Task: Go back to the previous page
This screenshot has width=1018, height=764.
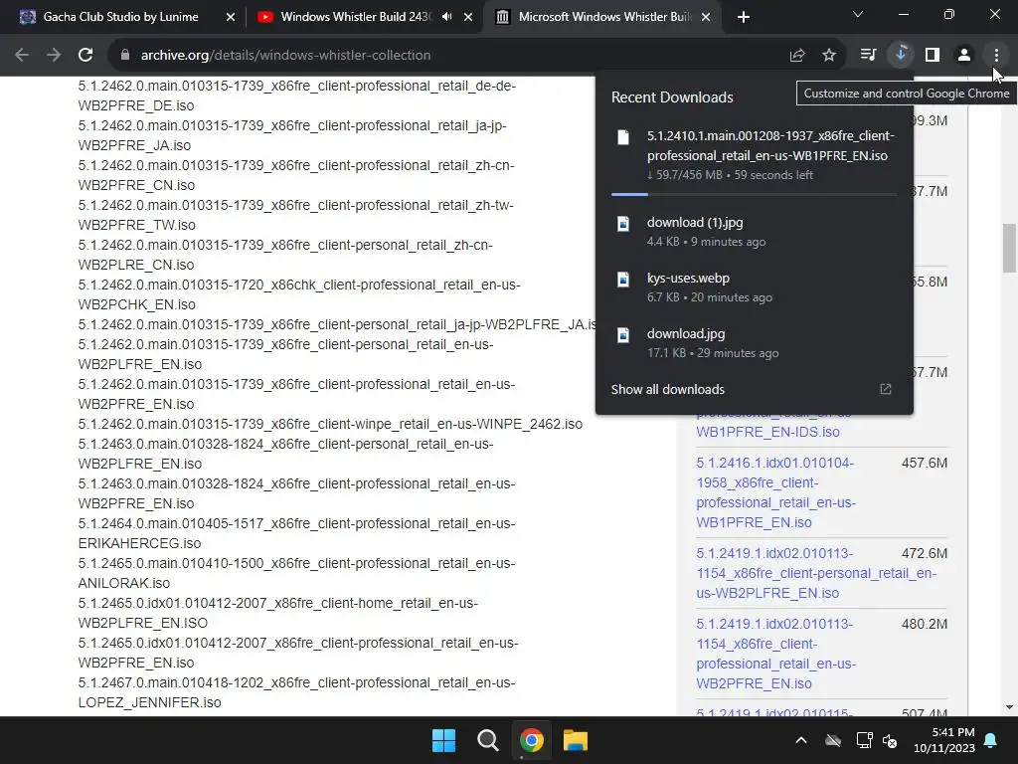Action: (x=22, y=56)
